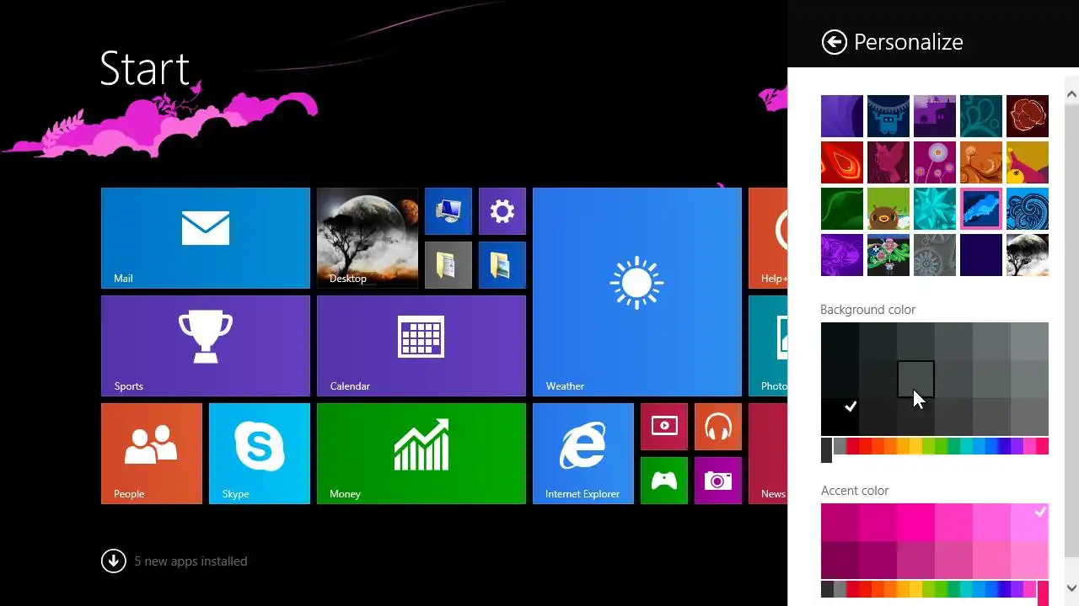Image resolution: width=1079 pixels, height=606 pixels.
Task: Choose the blue spiral waves design
Action: click(1028, 209)
